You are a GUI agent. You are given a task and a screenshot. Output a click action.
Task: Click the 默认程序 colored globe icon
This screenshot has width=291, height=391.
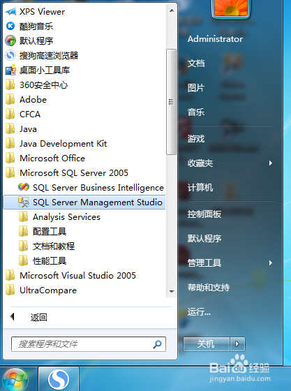(x=10, y=40)
